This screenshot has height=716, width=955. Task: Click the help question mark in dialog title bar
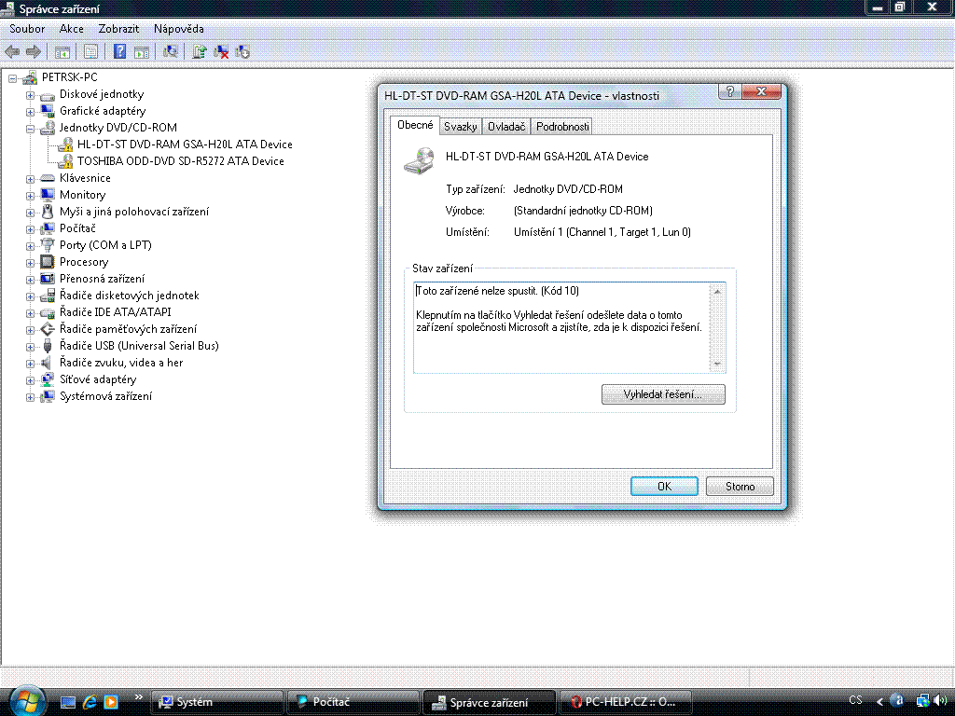pos(730,91)
